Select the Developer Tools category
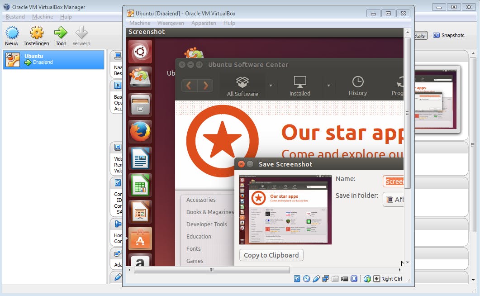Screen dimensions: 480x296 pyautogui.click(x=207, y=224)
